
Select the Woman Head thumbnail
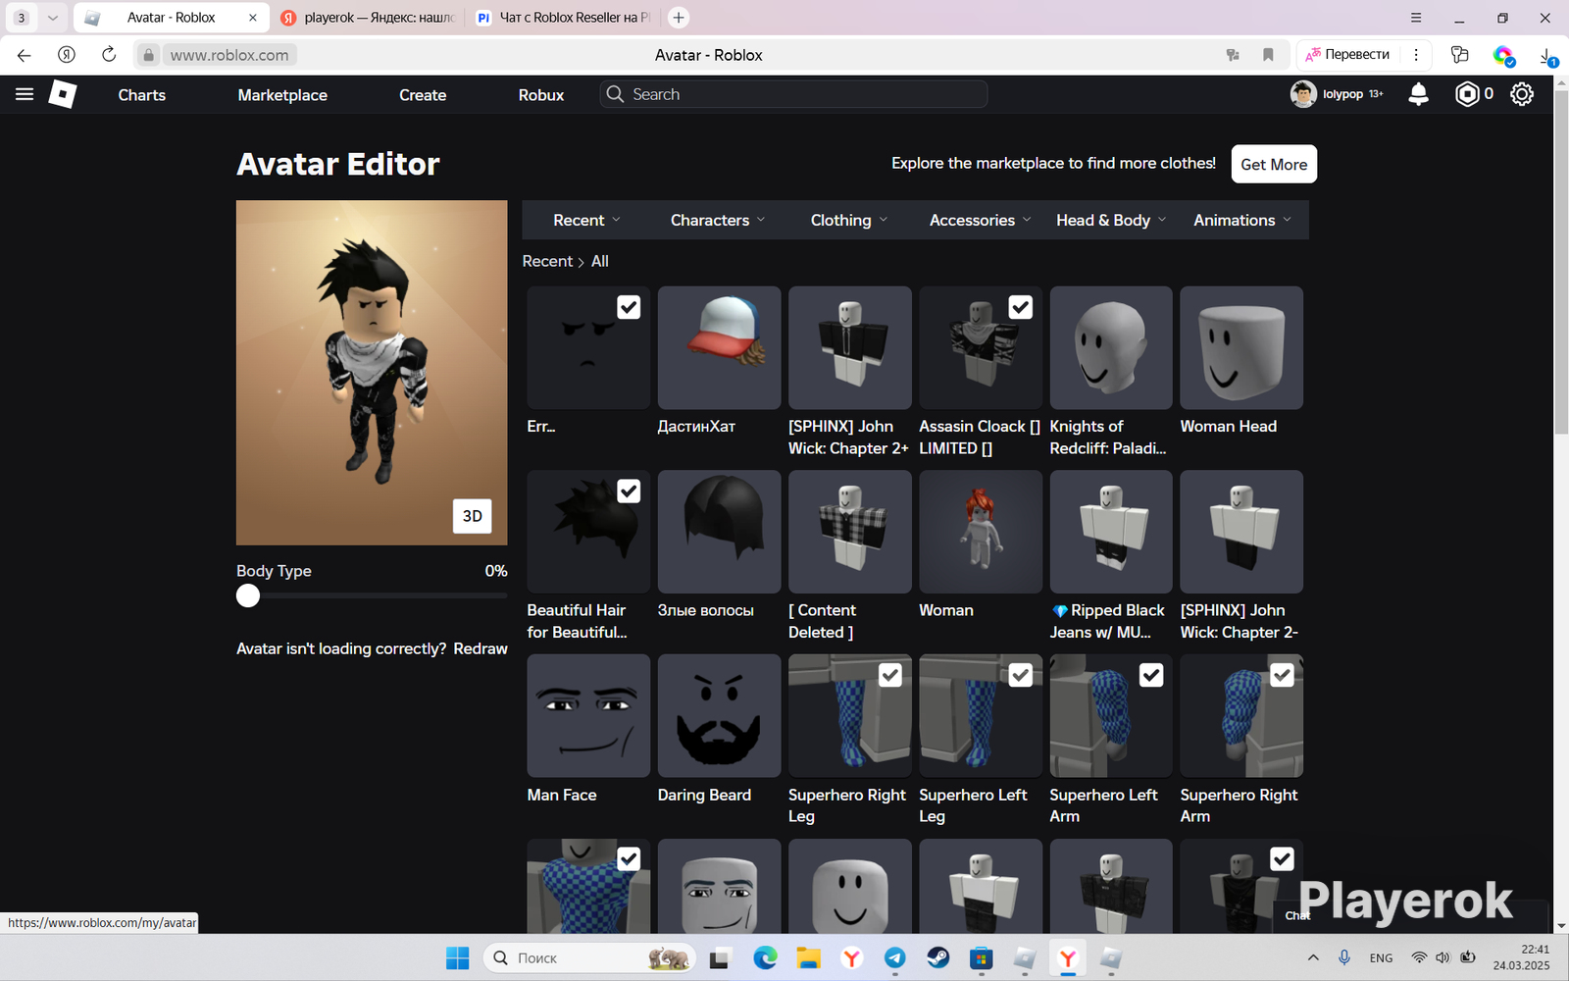(x=1241, y=347)
